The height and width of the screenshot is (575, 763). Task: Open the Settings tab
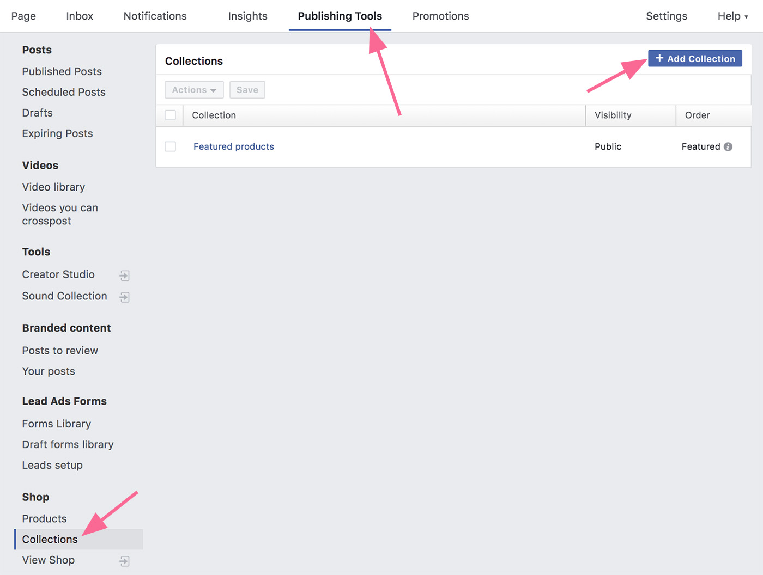667,16
